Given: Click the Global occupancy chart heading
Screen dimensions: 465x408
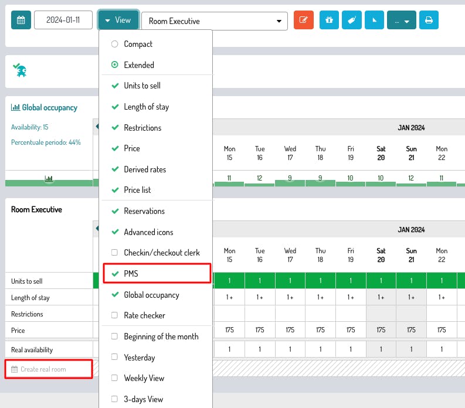Looking at the screenshot, I should (44, 107).
